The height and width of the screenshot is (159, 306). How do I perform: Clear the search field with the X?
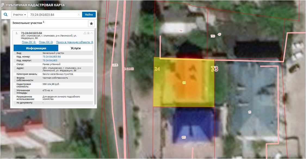(x=79, y=15)
